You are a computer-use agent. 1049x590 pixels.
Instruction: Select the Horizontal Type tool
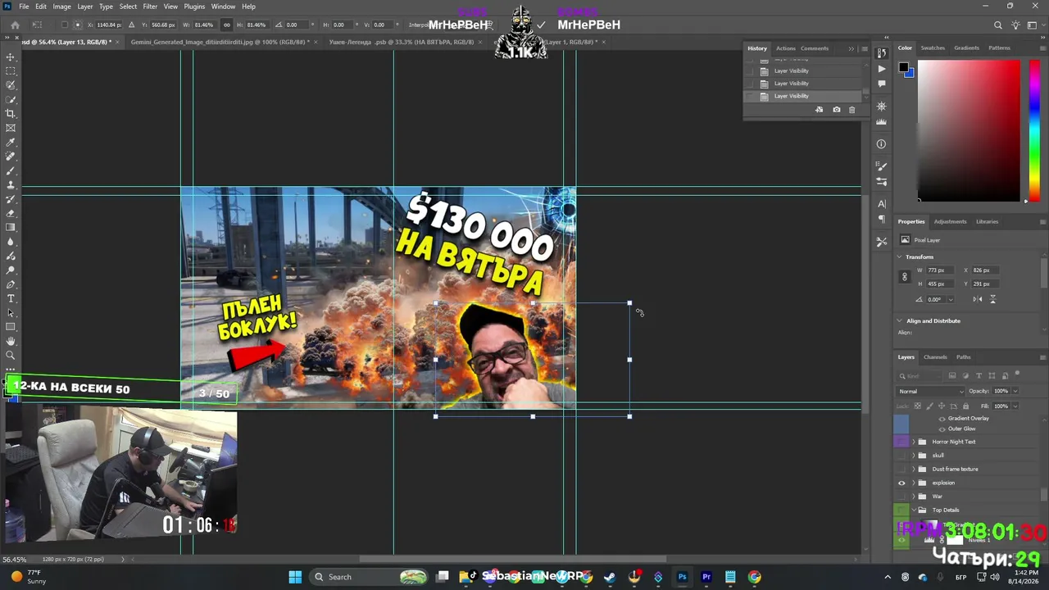[x=11, y=298]
